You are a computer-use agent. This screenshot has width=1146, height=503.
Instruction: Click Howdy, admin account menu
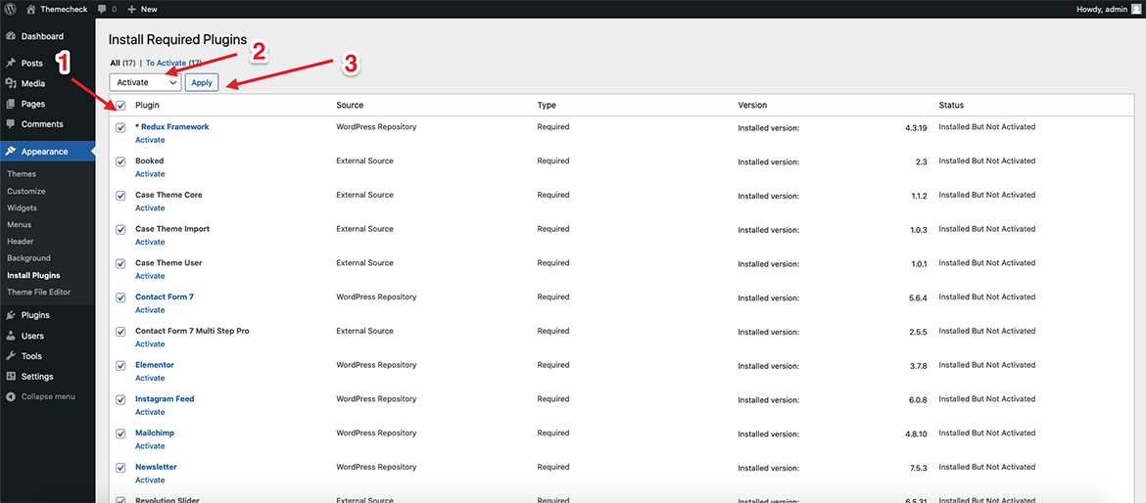click(x=1108, y=10)
